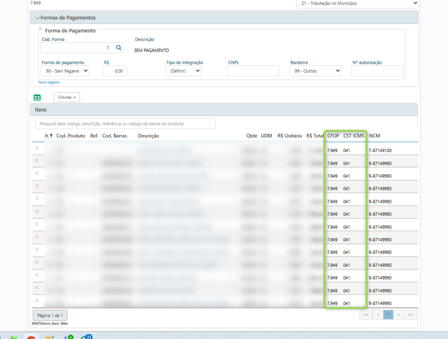Click the green spreadsheet export icon
Viewport: 448px width, 339px height.
37,97
